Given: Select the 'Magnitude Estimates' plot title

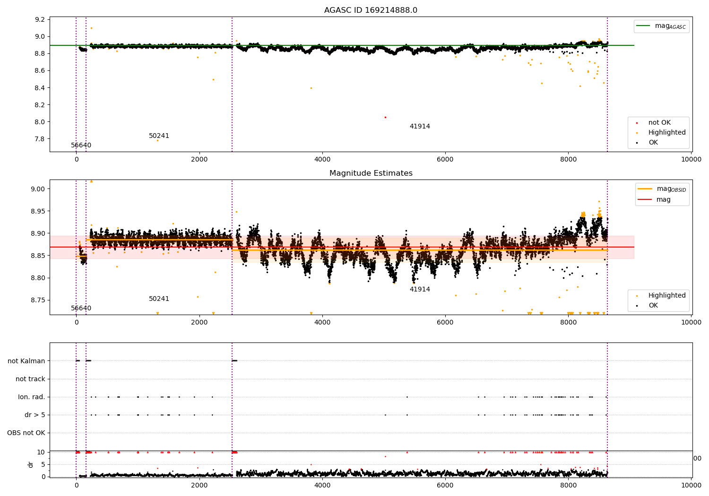Looking at the screenshot, I should 371,173.
